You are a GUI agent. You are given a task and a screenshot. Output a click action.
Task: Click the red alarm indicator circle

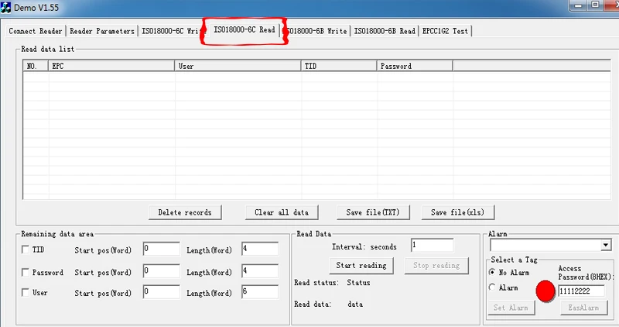545,291
